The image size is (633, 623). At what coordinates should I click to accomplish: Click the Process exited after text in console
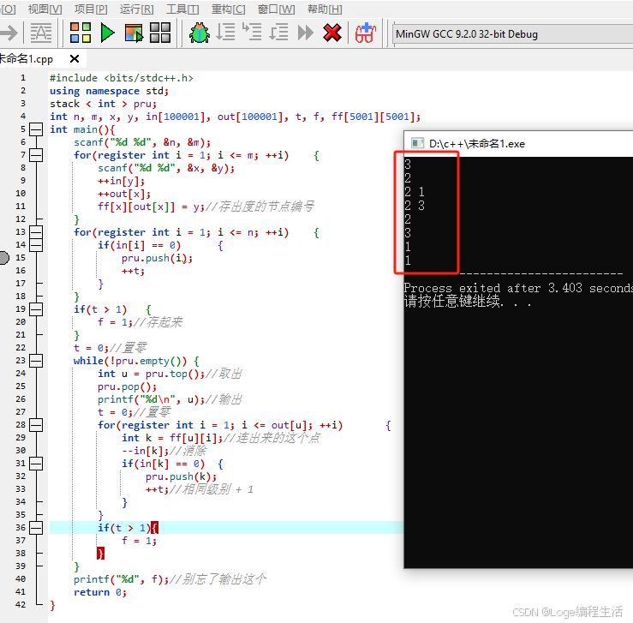click(x=518, y=288)
